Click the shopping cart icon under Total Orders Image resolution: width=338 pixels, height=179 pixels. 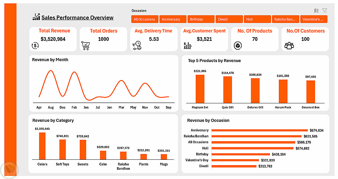[x=86, y=46]
